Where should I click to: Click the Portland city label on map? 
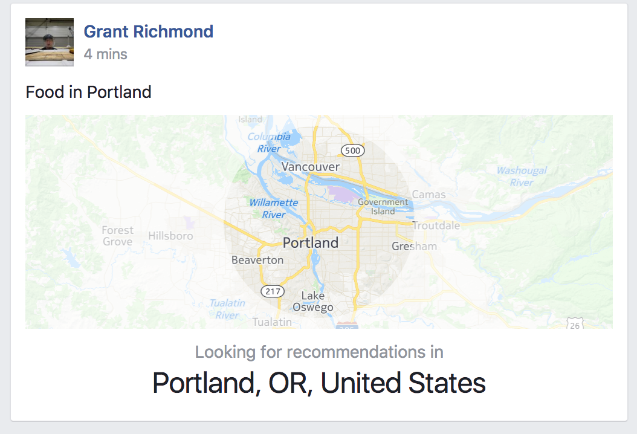tap(311, 243)
